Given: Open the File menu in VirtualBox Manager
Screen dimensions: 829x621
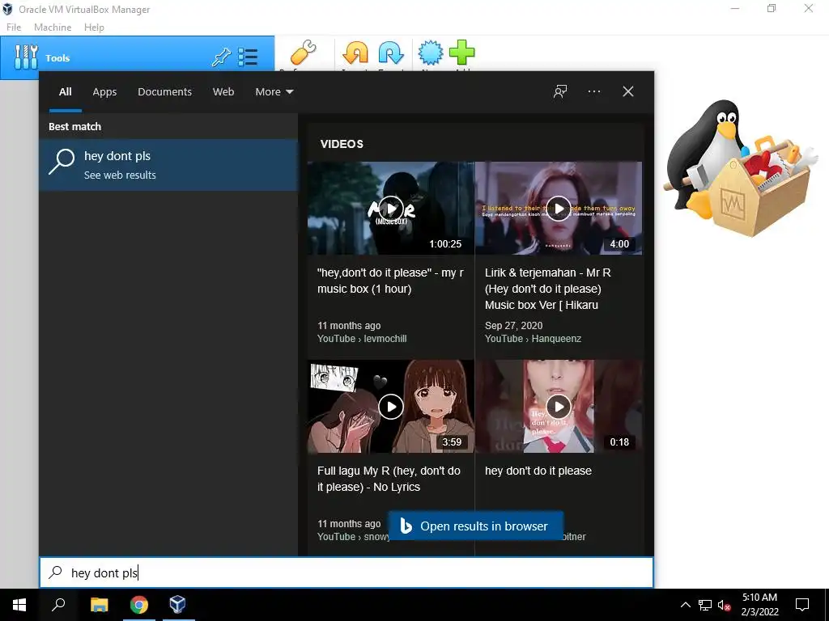Looking at the screenshot, I should pos(14,27).
